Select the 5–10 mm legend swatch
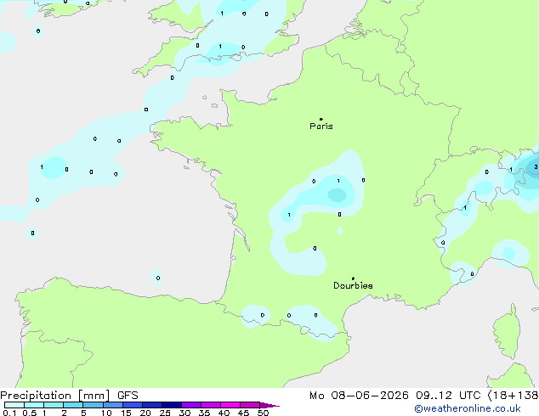The image size is (539, 416). [x=93, y=405]
